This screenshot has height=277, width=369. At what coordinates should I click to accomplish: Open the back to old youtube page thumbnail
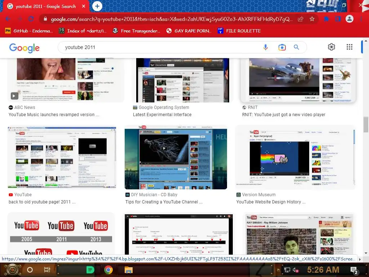[62, 157]
